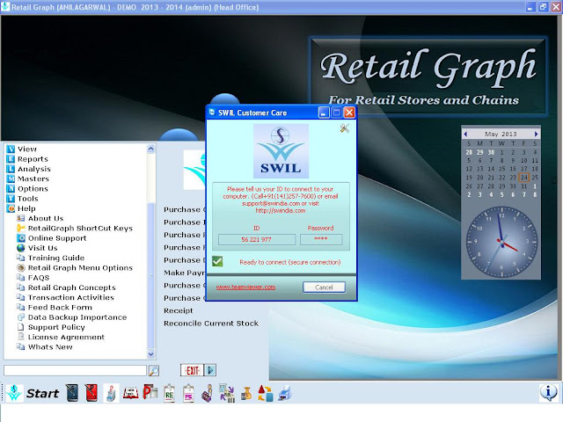Click the green ready-to-connect check icon
This screenshot has width=563, height=422.
click(217, 261)
